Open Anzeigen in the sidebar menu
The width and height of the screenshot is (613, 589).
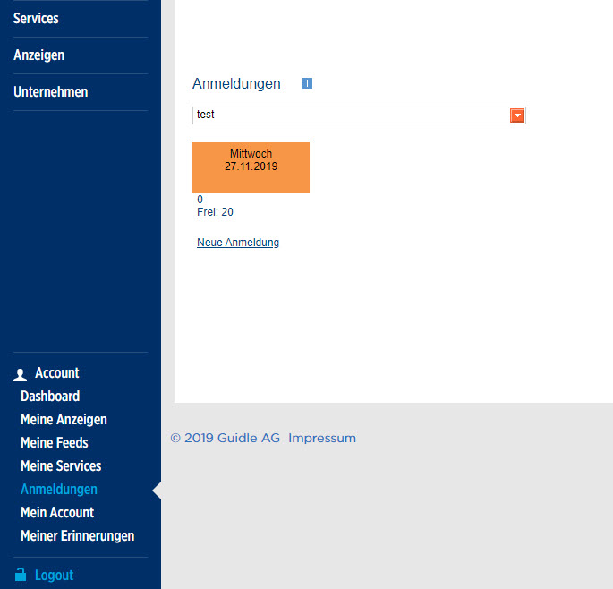click(38, 55)
